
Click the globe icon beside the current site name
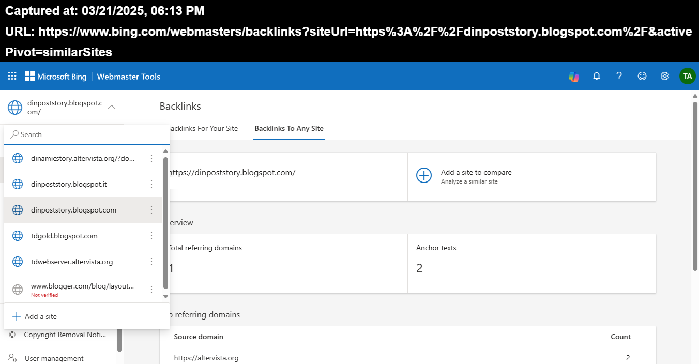pos(15,108)
